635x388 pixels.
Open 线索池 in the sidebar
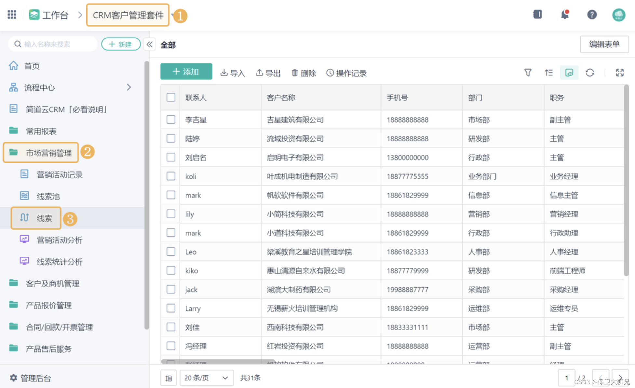(48, 196)
